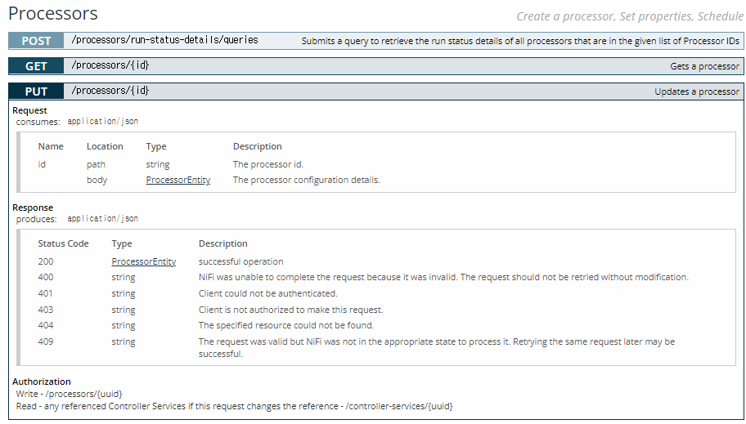Click the Request section label
Viewport: 746px width, 424px height.
[29, 110]
